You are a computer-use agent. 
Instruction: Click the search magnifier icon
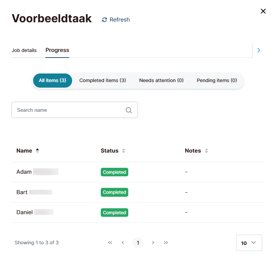tap(129, 110)
